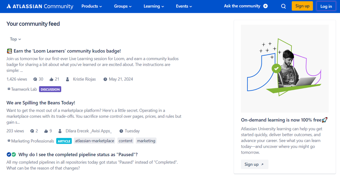Open the Learning dropdown menu
The image size is (340, 175).
[154, 6]
